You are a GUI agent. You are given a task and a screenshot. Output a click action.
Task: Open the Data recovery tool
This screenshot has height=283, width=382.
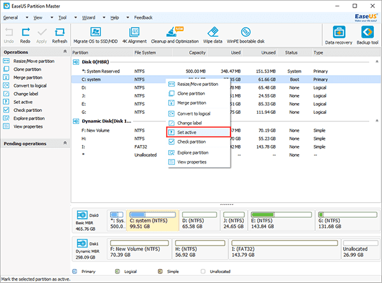(339, 36)
